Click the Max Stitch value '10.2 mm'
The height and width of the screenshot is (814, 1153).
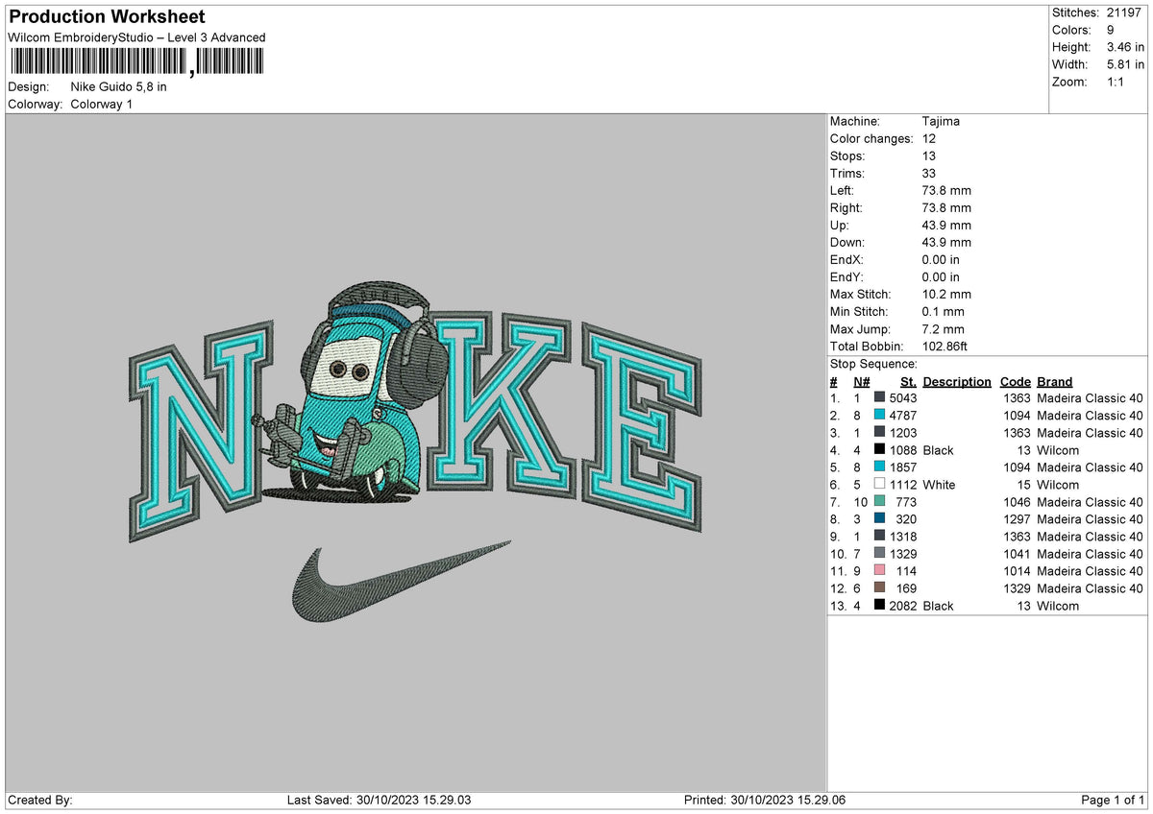coord(946,294)
